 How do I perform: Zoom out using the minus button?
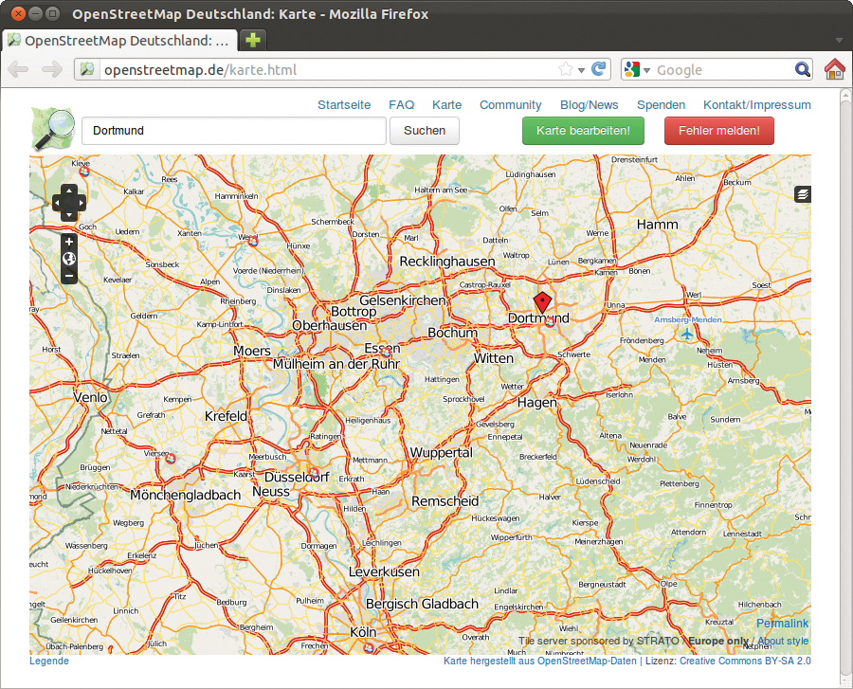pos(69,276)
